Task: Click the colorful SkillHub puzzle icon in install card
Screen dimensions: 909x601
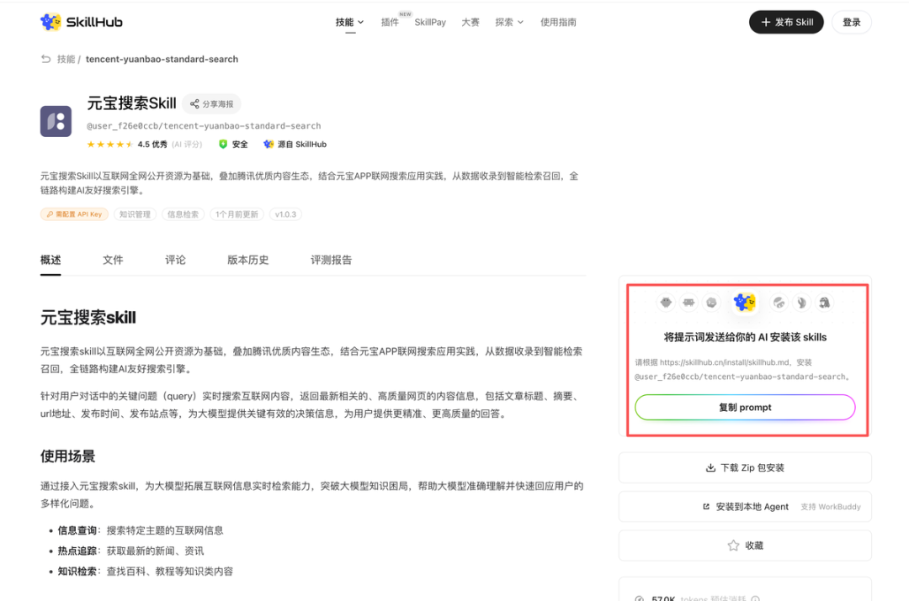Action: pos(744,302)
